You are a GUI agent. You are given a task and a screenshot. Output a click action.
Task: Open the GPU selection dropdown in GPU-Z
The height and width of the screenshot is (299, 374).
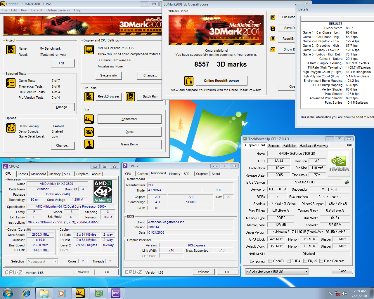(277, 271)
